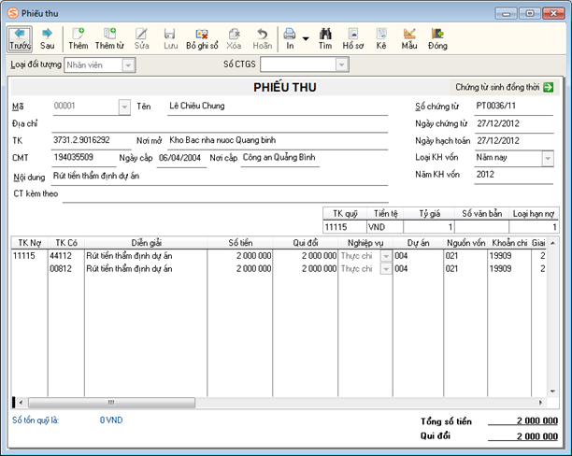The width and height of the screenshot is (572, 456).
Task: Click the CMT field 194035509
Action: [x=84, y=158]
